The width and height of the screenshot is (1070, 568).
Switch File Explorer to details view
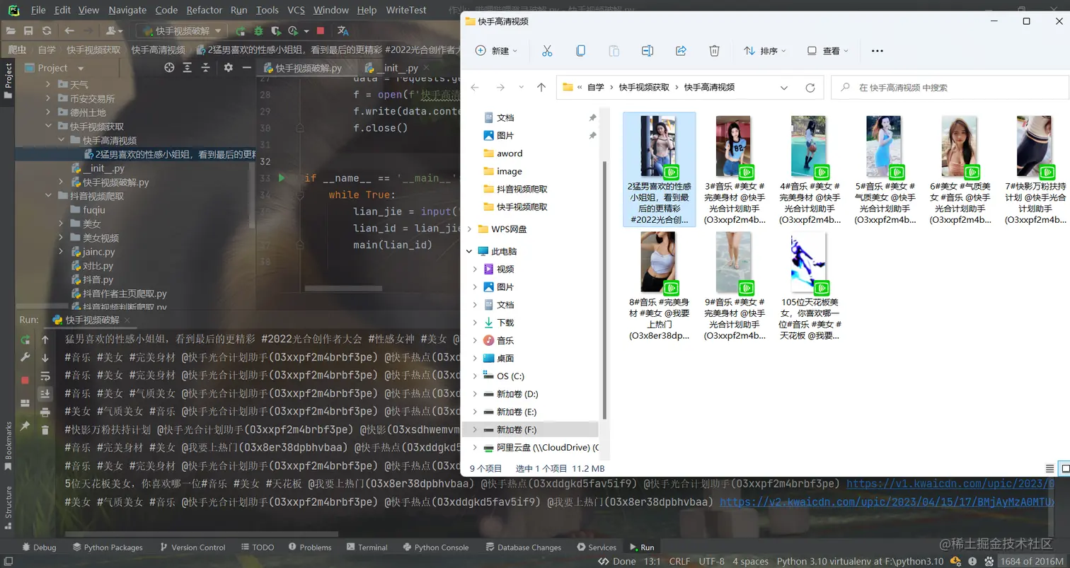click(1050, 468)
